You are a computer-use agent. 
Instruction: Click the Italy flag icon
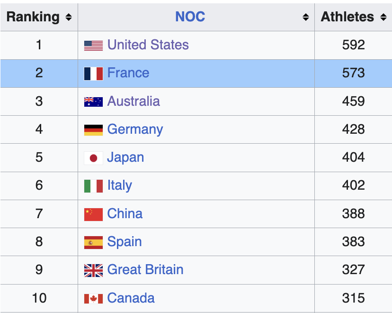coord(93,186)
